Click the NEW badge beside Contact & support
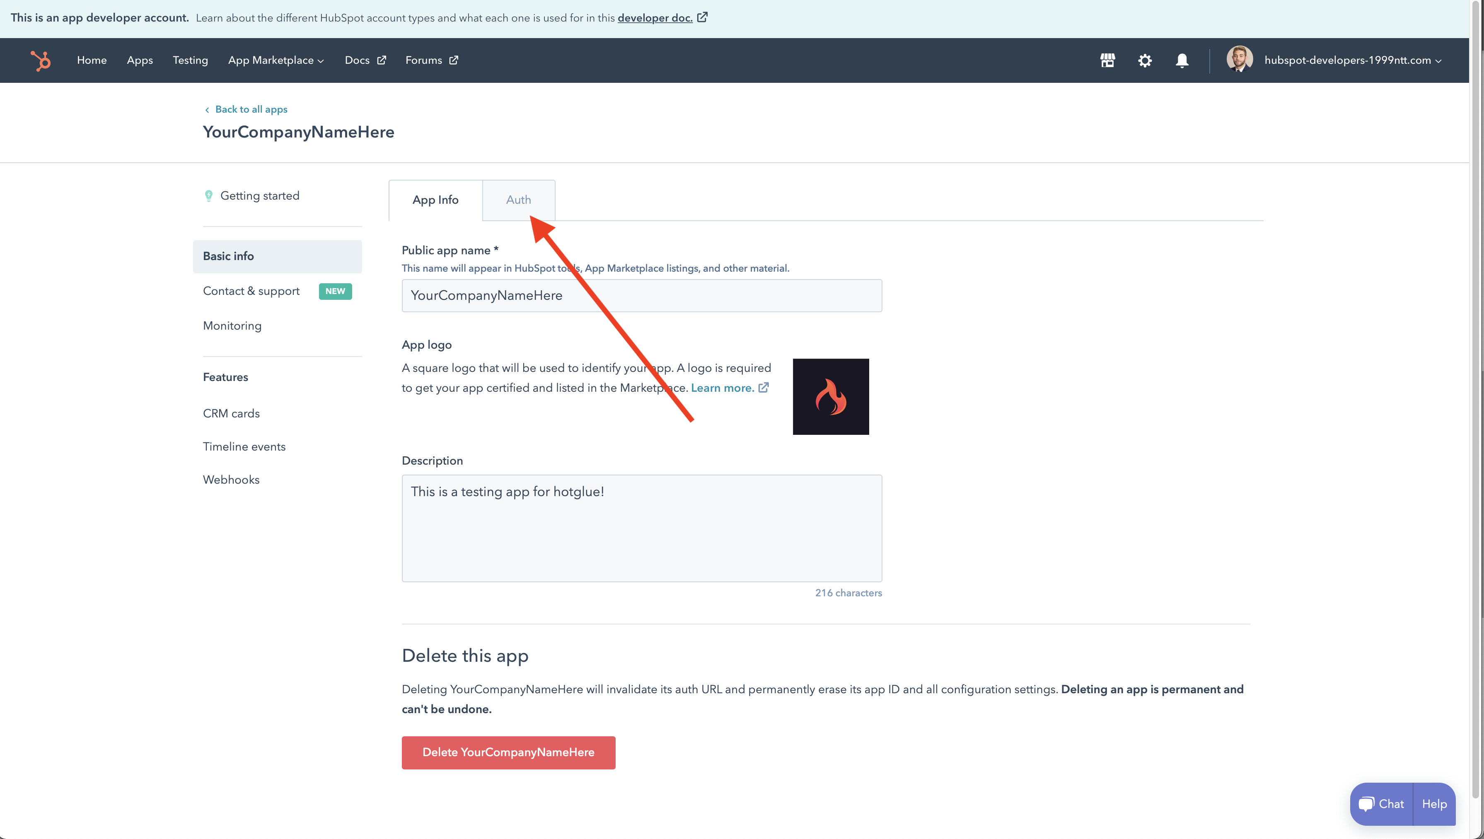The height and width of the screenshot is (839, 1484). 335,291
